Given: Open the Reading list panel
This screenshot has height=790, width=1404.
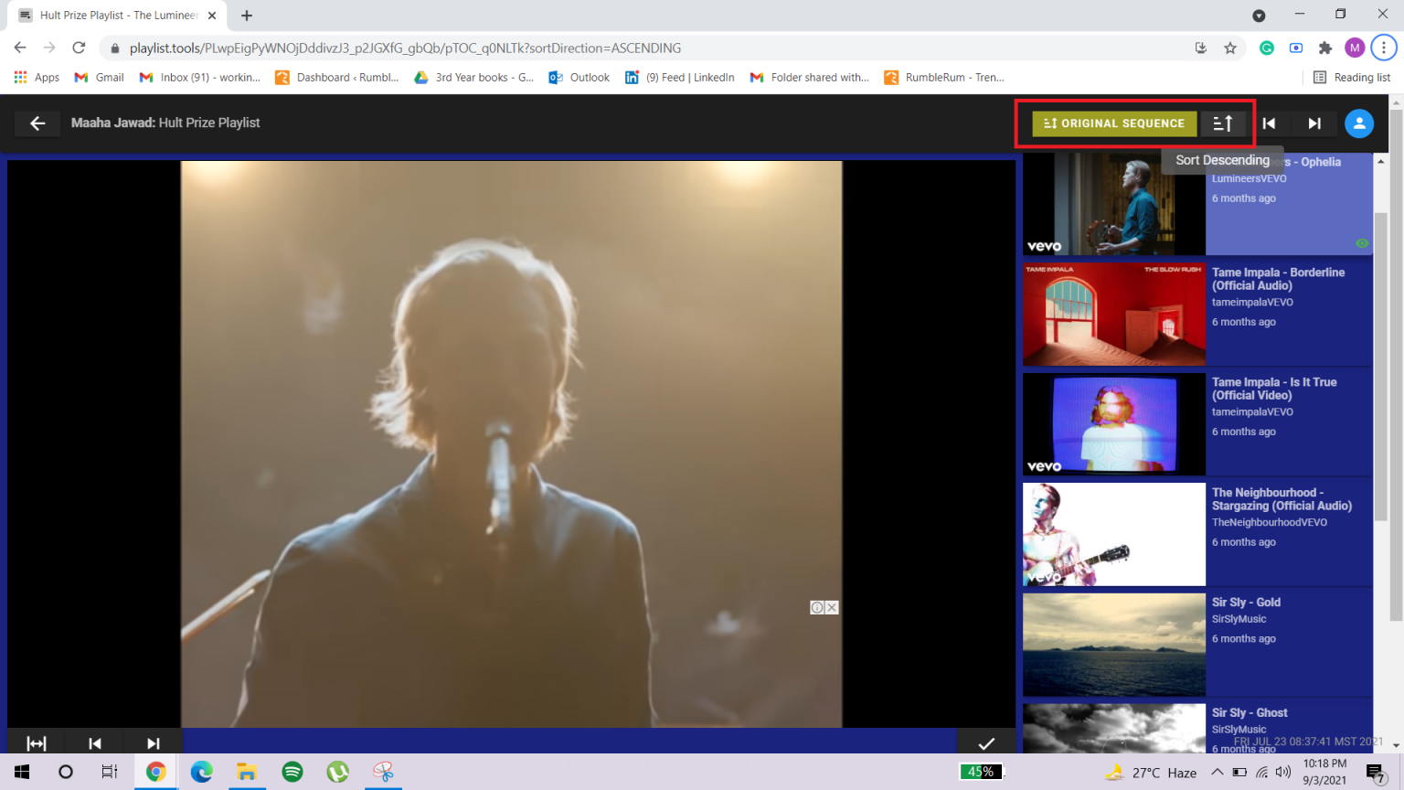Looking at the screenshot, I should [x=1352, y=78].
